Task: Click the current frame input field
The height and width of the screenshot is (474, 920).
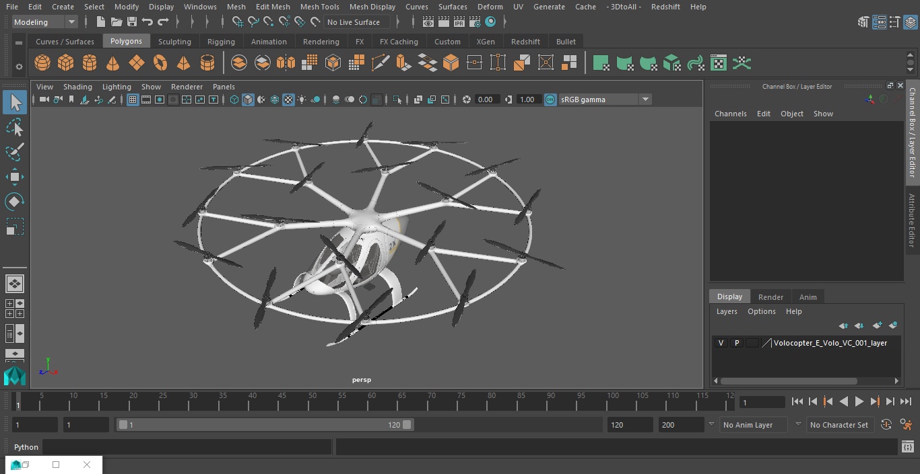Action: [762, 402]
